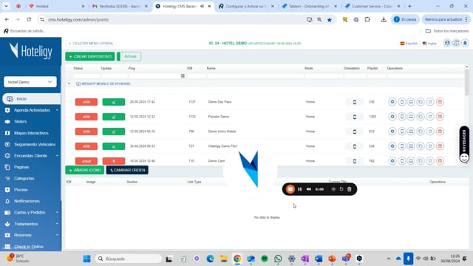Duplicate the Demo Day Pass device
This screenshot has width=473, height=266.
(421, 102)
